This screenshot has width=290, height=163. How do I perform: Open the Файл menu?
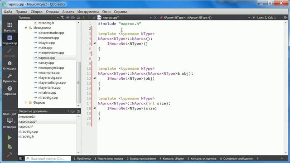click(x=8, y=12)
